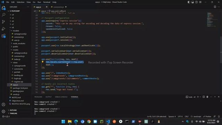Open seeds.js file

tap(16, 94)
